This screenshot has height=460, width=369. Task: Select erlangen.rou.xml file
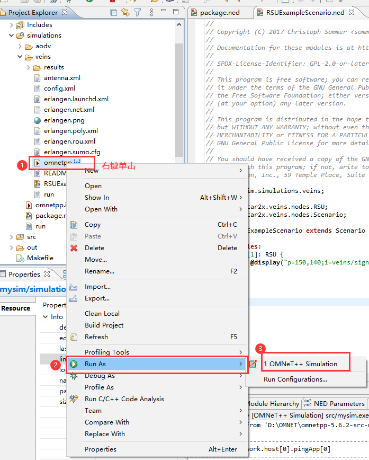[x=69, y=141]
